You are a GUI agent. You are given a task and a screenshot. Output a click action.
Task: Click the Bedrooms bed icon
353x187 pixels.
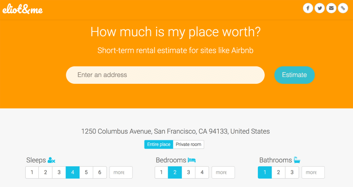click(x=192, y=160)
